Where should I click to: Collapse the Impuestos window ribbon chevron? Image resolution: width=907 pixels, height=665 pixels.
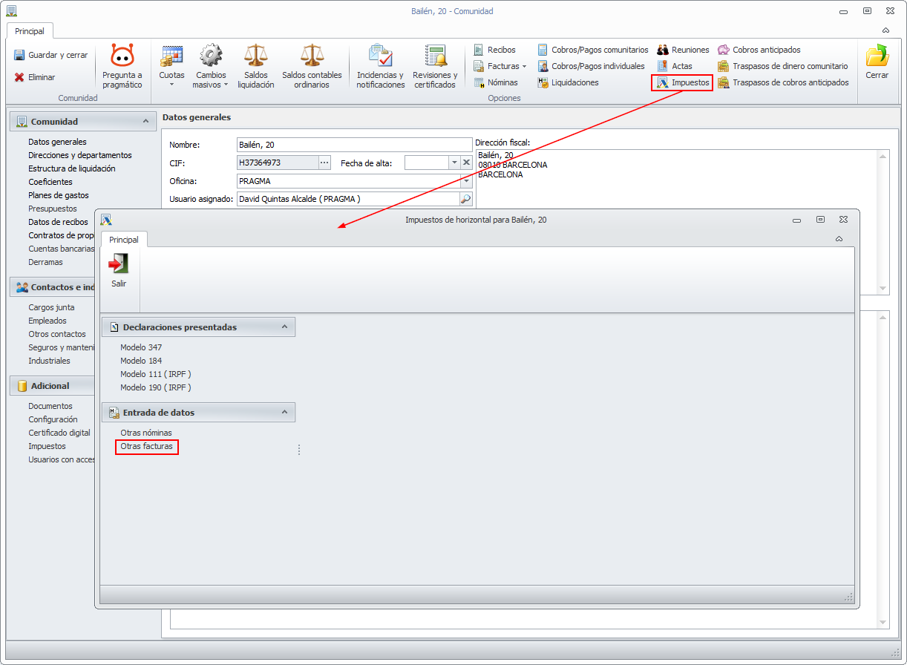pos(839,239)
